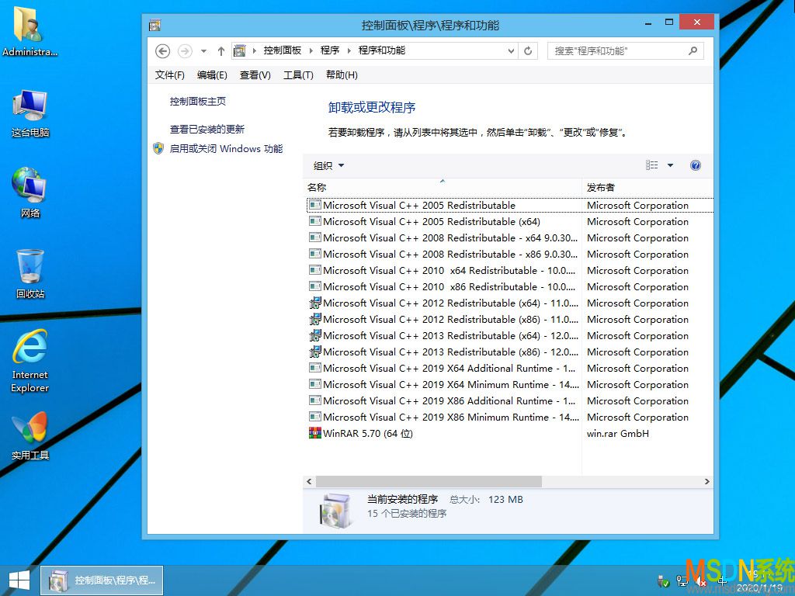Click the icon of Visual C++ 2013 (x64)

(x=315, y=335)
